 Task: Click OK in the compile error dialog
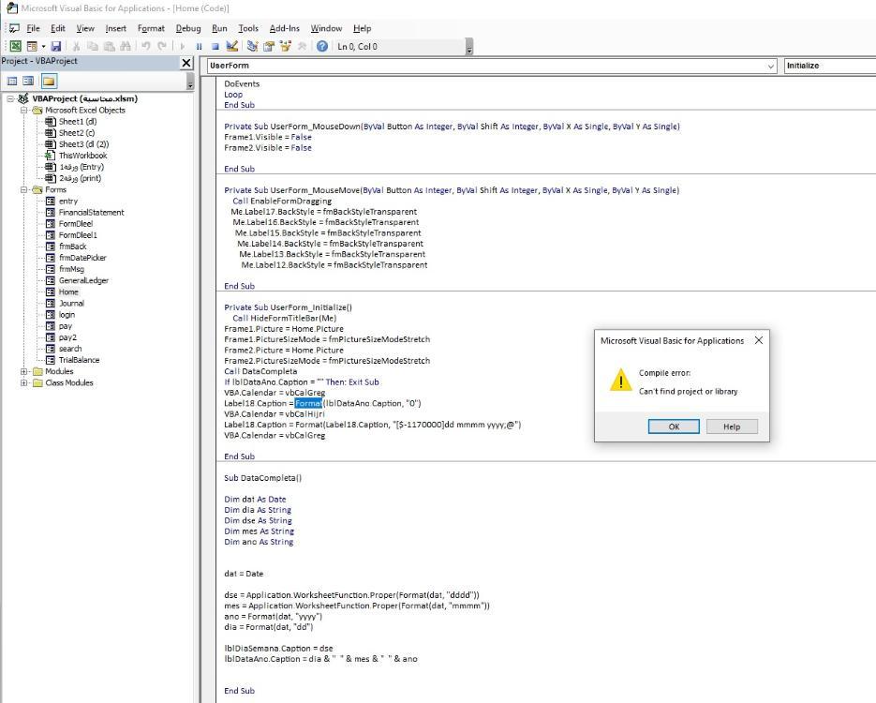[x=674, y=426]
